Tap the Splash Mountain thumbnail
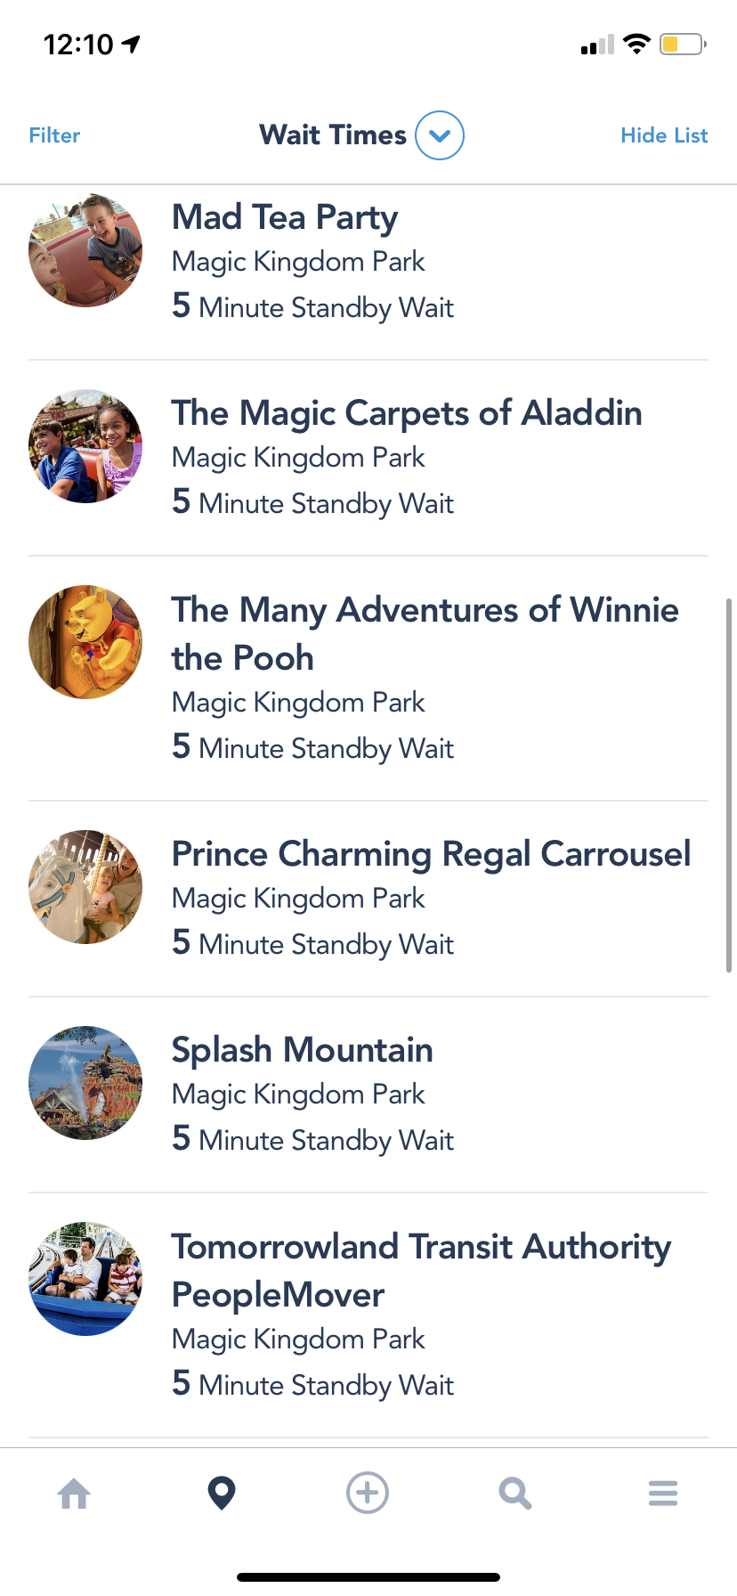737x1596 pixels. point(85,1083)
